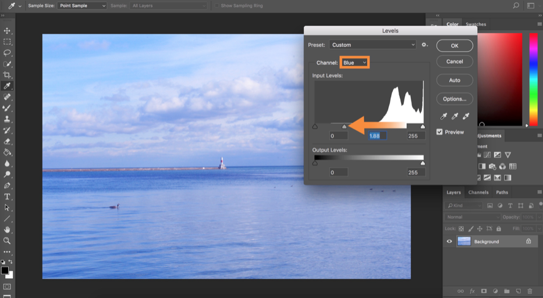Toggle lock position

tap(480, 228)
